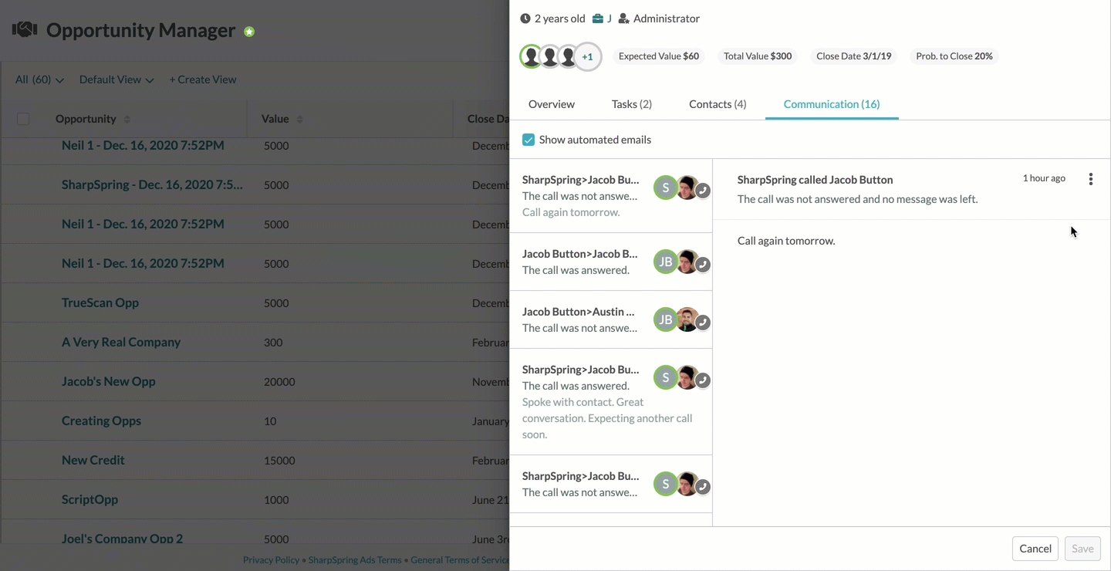
Task: Switch to the Overview tab
Action: (x=552, y=104)
